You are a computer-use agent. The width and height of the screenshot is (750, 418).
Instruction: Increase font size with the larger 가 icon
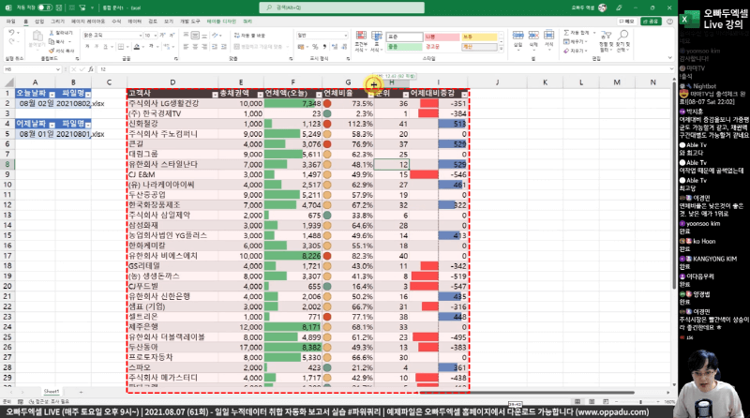click(162, 36)
